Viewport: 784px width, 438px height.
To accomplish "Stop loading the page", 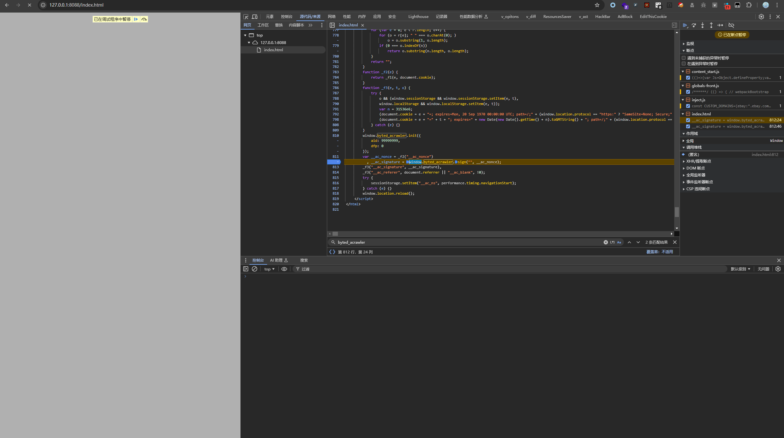I will [x=30, y=5].
